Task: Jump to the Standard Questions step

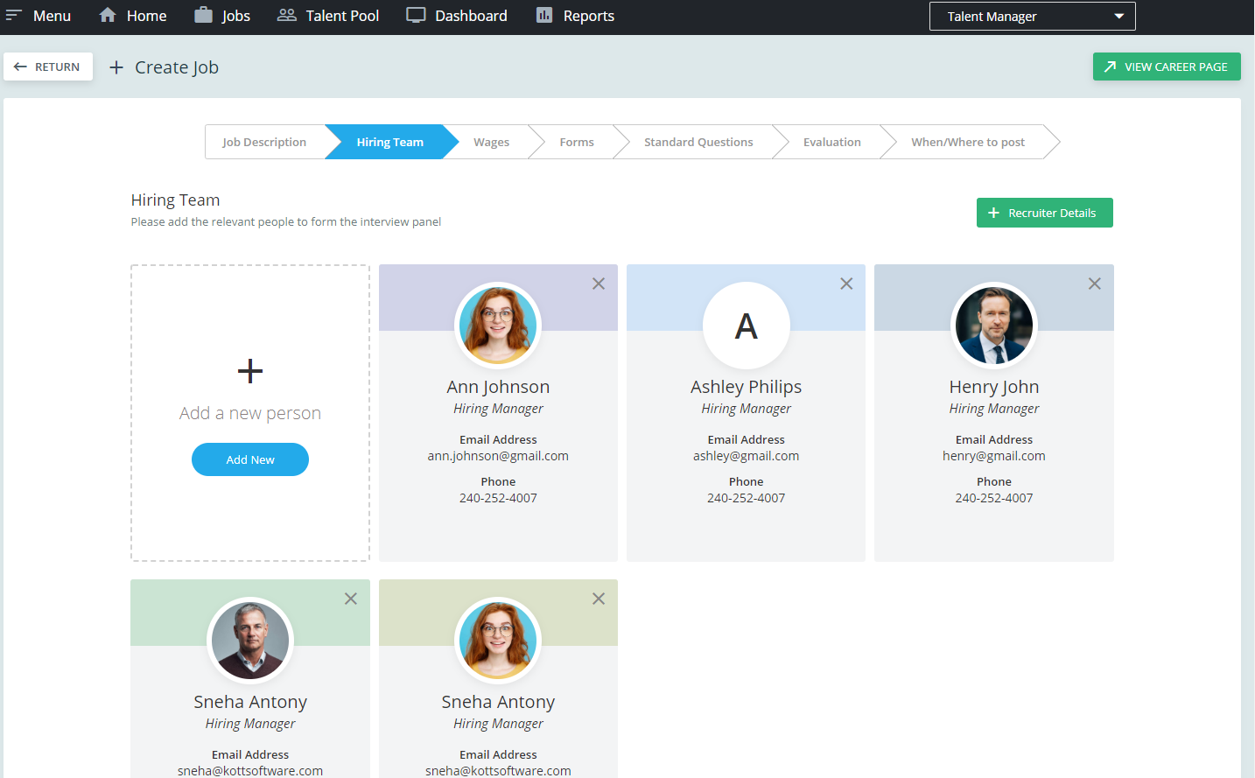Action: click(698, 142)
